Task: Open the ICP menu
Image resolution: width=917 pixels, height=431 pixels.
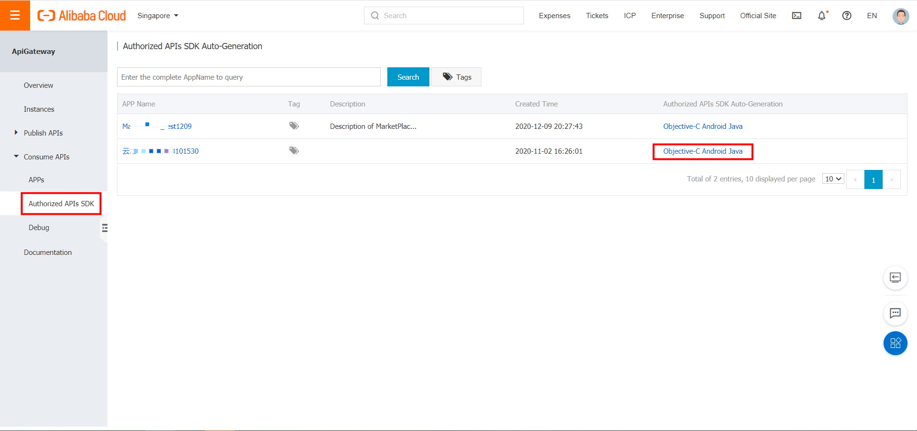Action: pos(629,16)
